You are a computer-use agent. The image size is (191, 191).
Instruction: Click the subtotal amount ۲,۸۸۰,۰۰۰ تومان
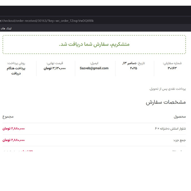pos(13,140)
